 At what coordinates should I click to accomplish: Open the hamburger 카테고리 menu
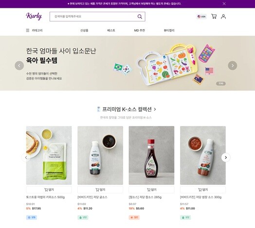pos(35,30)
